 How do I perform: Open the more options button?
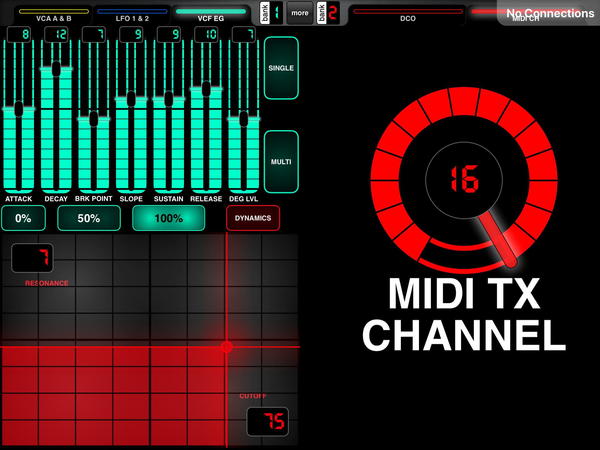pos(300,13)
